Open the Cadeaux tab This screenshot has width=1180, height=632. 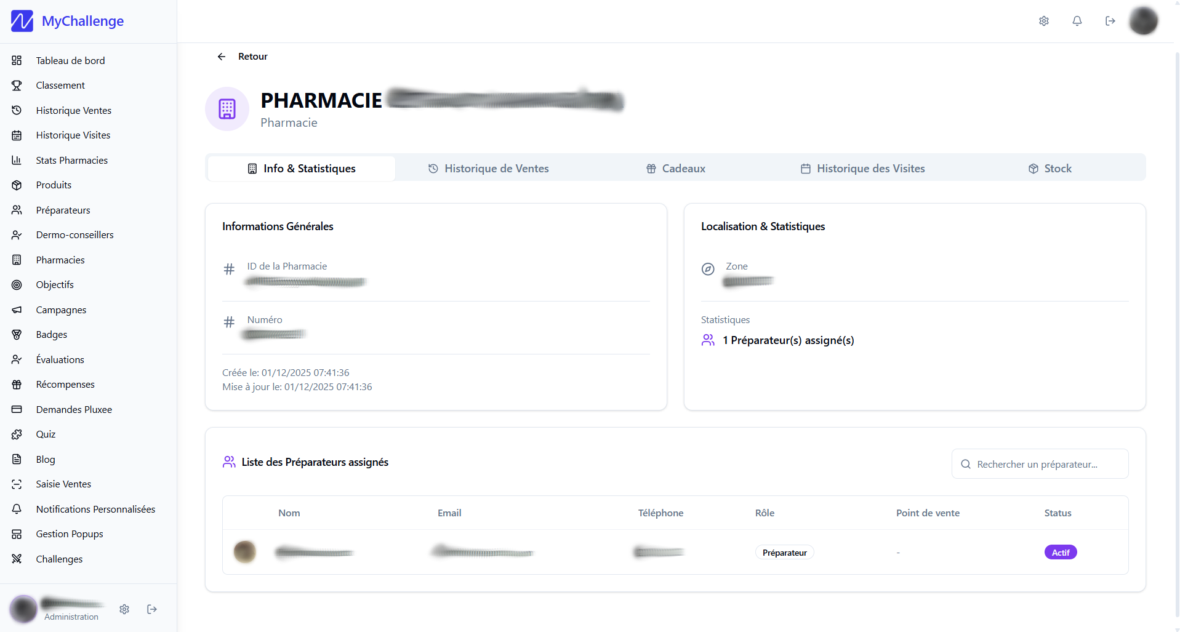pyautogui.click(x=675, y=169)
